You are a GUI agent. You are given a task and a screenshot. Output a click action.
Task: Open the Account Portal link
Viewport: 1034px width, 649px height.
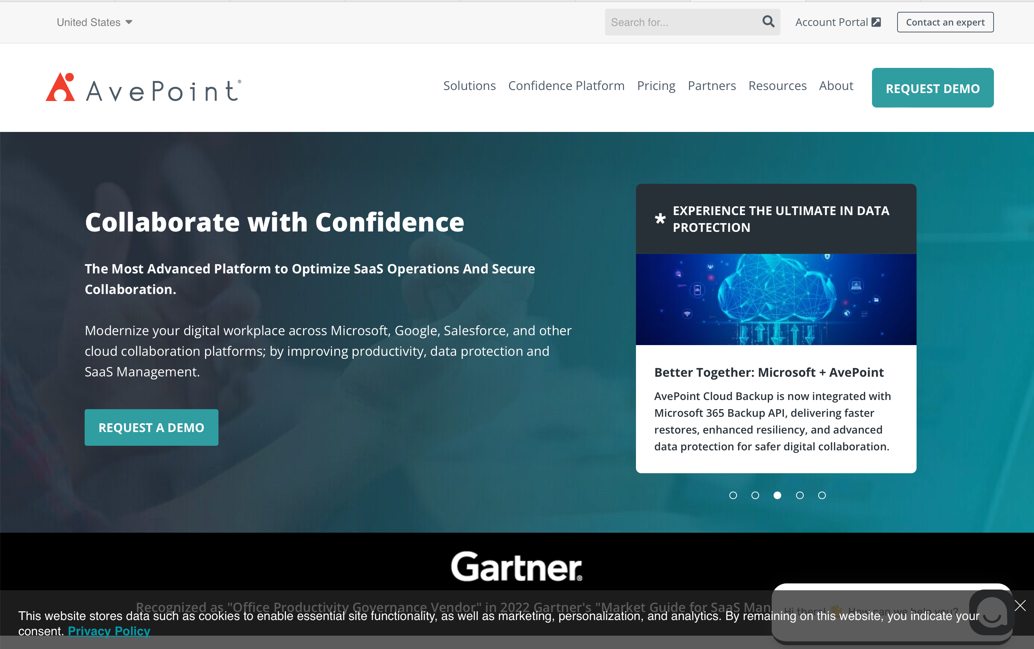coord(838,22)
